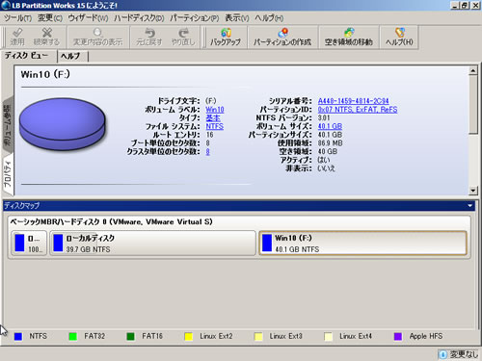This screenshot has width=482, height=361.
Task: Open the パーティション(P) menu
Action: tap(195, 18)
